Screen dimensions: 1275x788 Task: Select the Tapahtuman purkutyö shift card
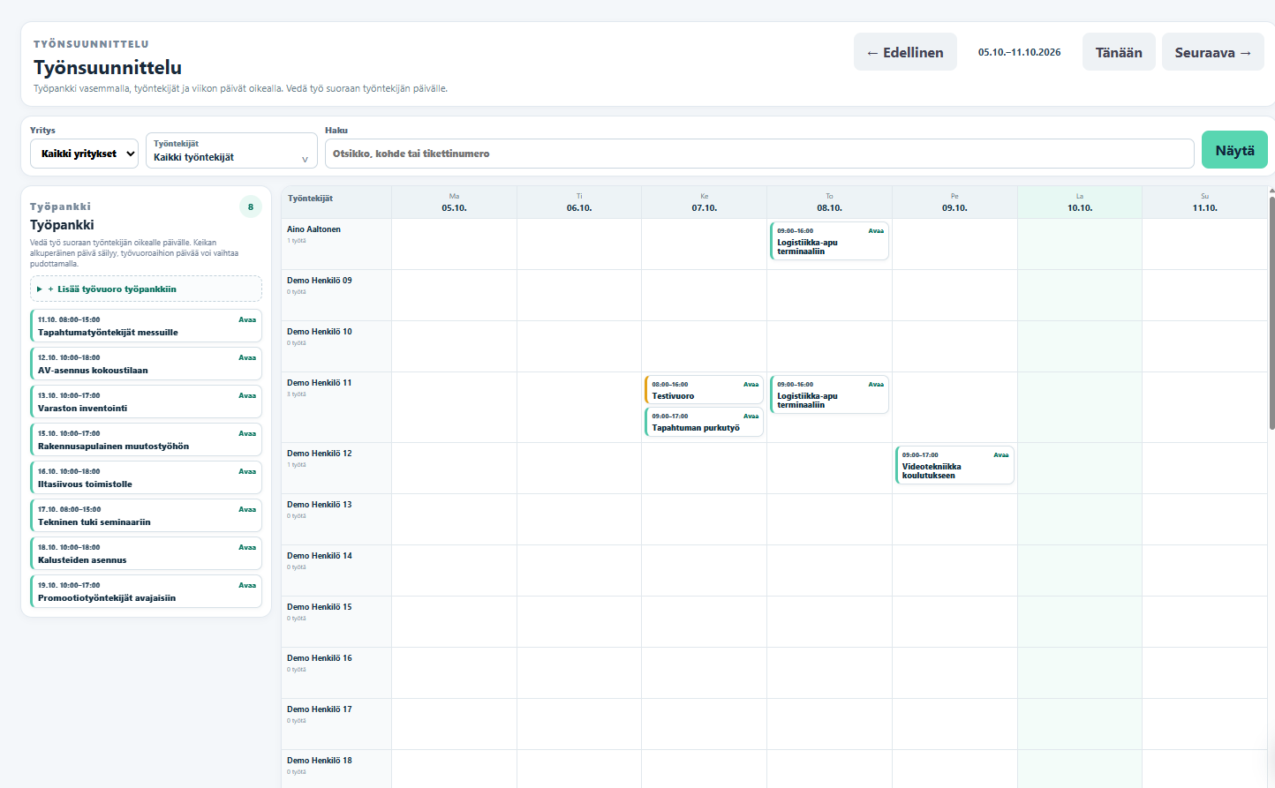[704, 422]
